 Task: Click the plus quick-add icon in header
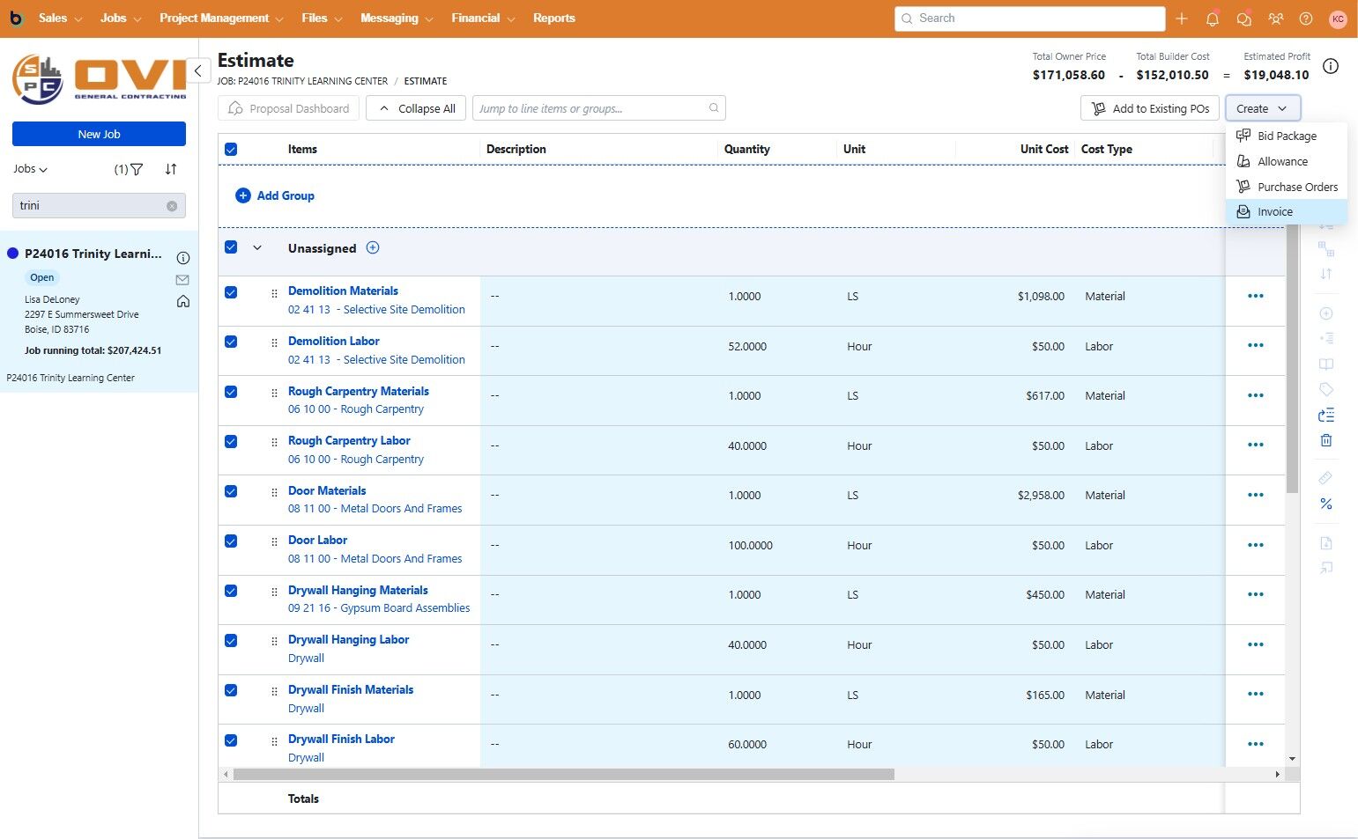coord(1182,18)
